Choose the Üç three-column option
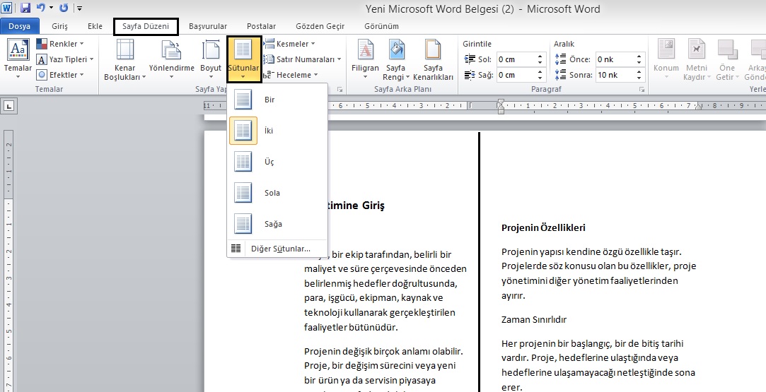The image size is (766, 392). pyautogui.click(x=277, y=162)
